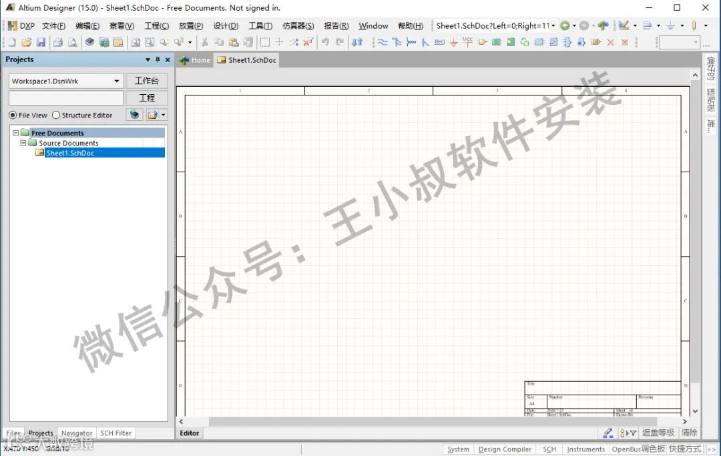
Task: Open the Design Compiler panel button
Action: click(505, 449)
